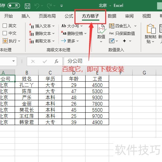
Task: Open the Name Box dropdown arrow
Action: [x=13, y=61]
